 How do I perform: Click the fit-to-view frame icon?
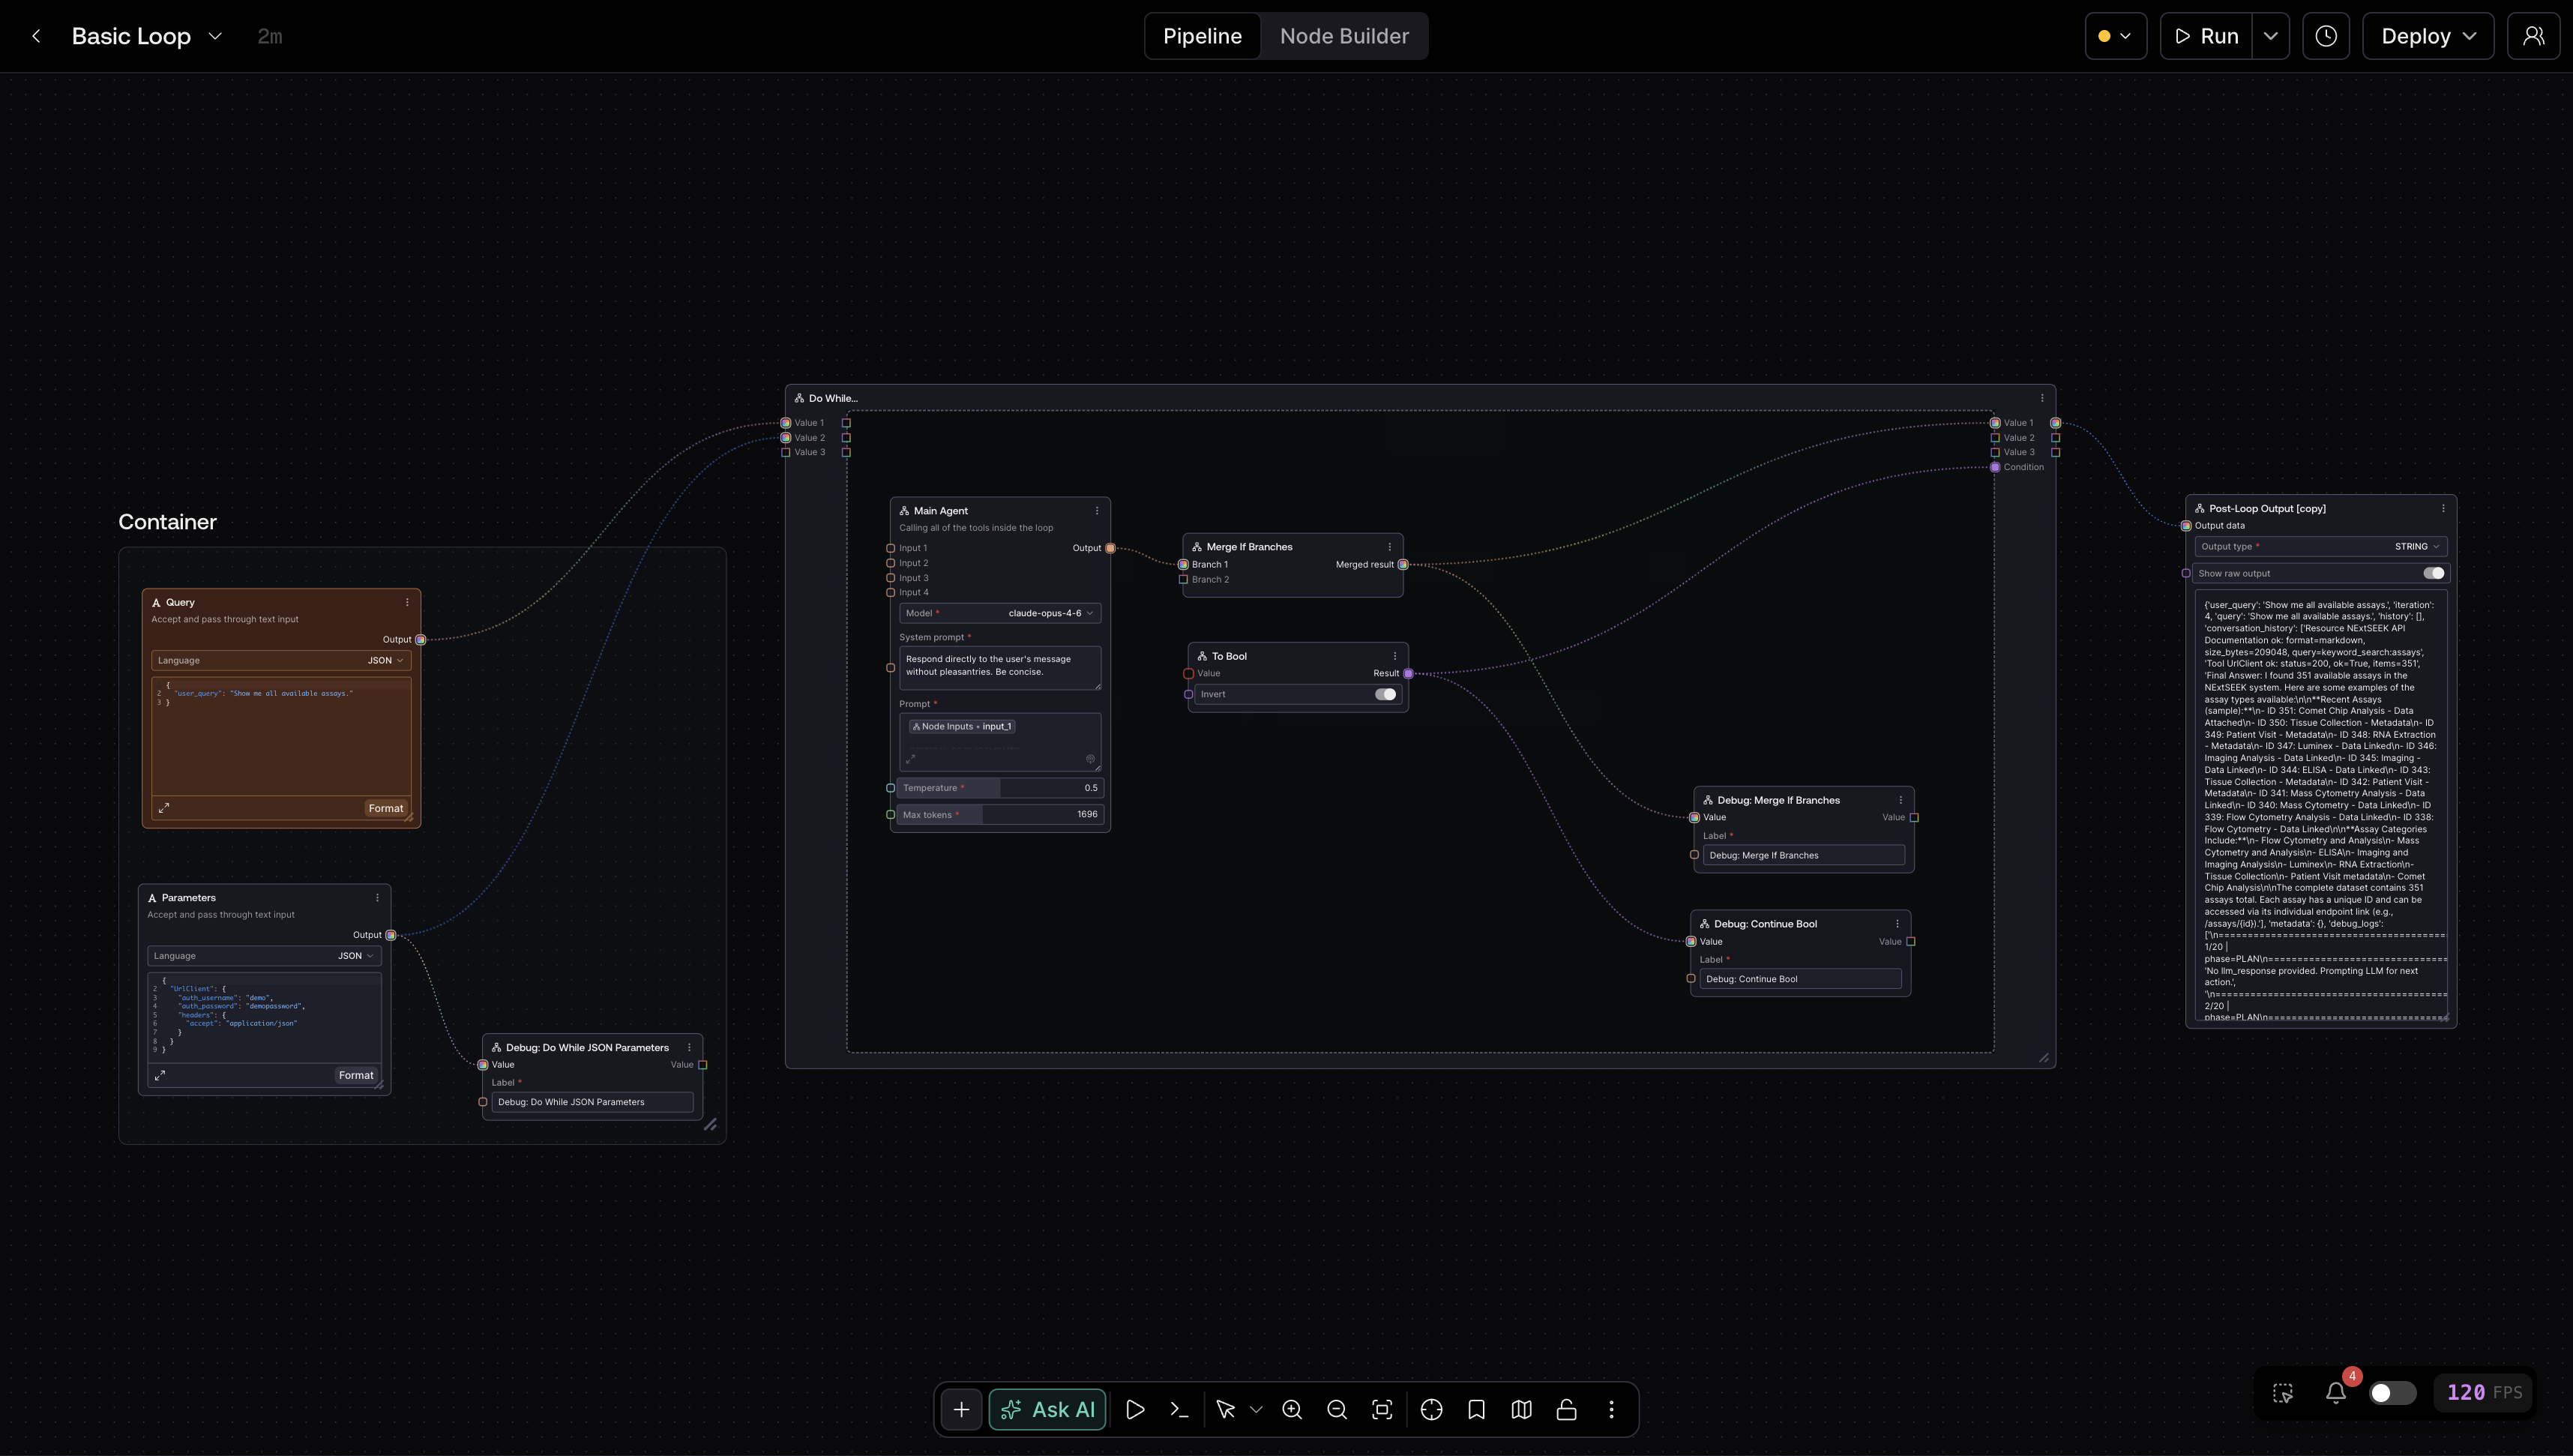pos(1382,1409)
